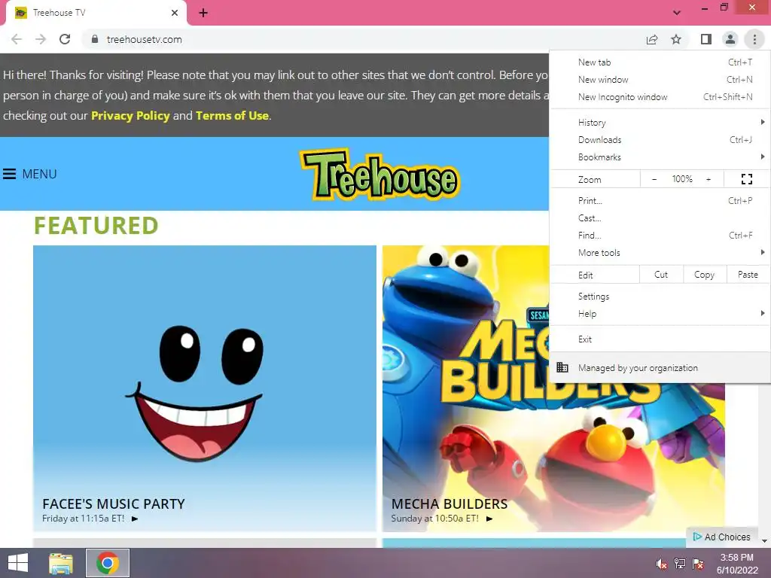
Task: Close the Treehouse TV tab
Action: [175, 14]
